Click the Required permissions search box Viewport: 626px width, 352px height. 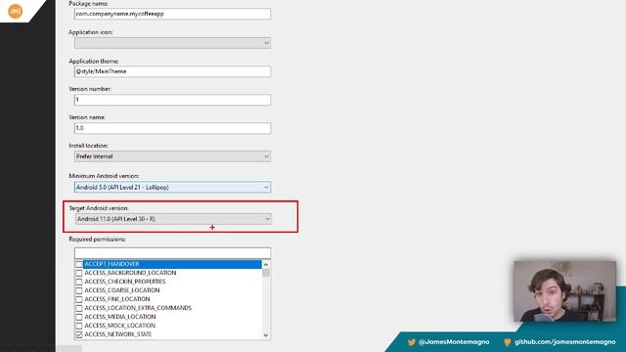(172, 253)
